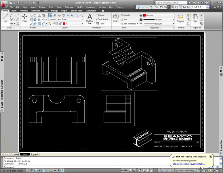
Task: Click the 'view plot and publish details' link
Action: pyautogui.click(x=188, y=164)
